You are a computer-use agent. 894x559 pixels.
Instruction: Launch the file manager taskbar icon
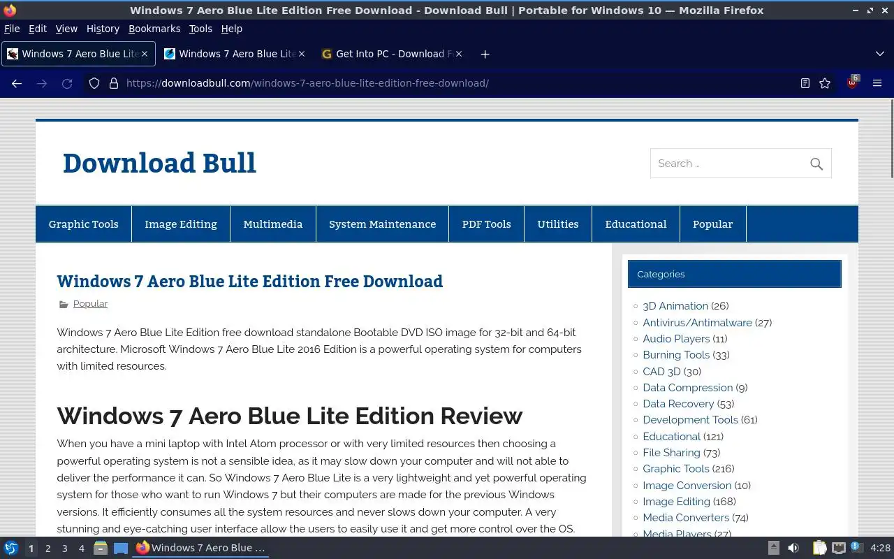(101, 548)
